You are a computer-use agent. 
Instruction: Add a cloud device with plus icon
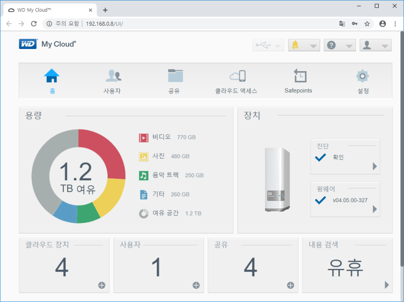[x=102, y=285]
